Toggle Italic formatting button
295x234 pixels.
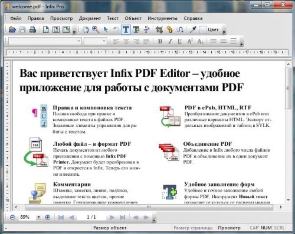coord(170,41)
